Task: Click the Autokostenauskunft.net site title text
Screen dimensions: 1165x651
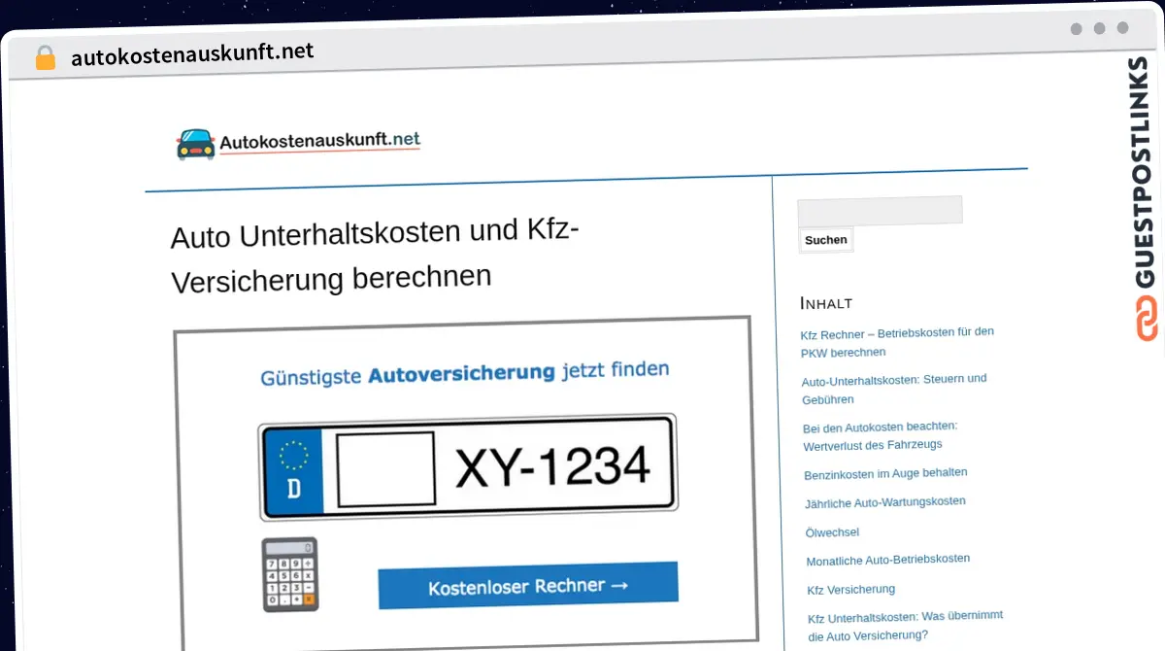Action: coord(320,141)
